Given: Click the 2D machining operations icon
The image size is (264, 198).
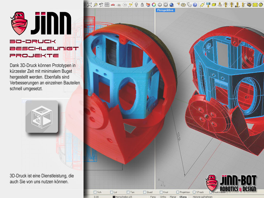Looking at the screenshot, I should (x=226, y=5).
